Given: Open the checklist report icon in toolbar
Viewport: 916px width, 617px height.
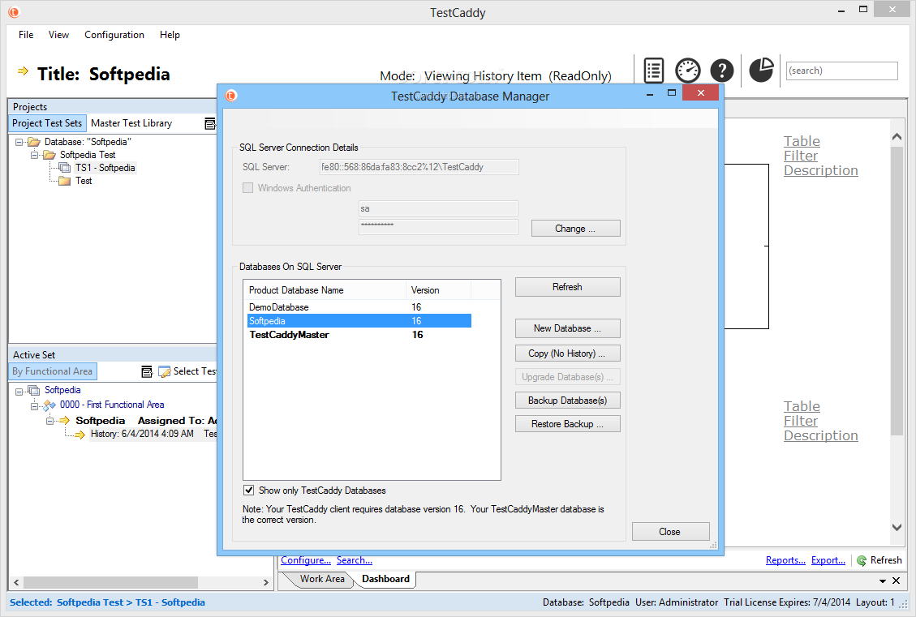Looking at the screenshot, I should pyautogui.click(x=654, y=71).
